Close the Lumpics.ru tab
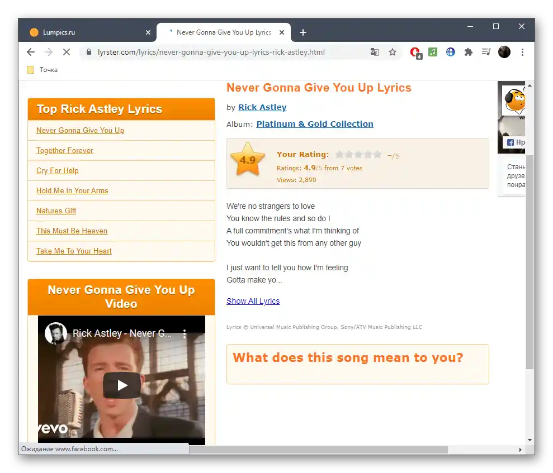 tap(148, 32)
